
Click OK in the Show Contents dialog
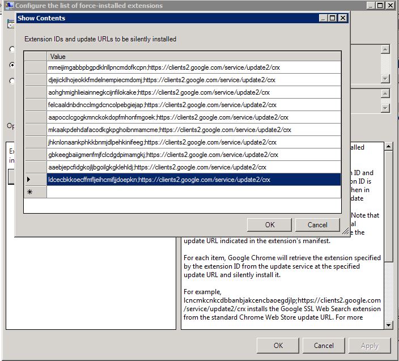pos(269,225)
